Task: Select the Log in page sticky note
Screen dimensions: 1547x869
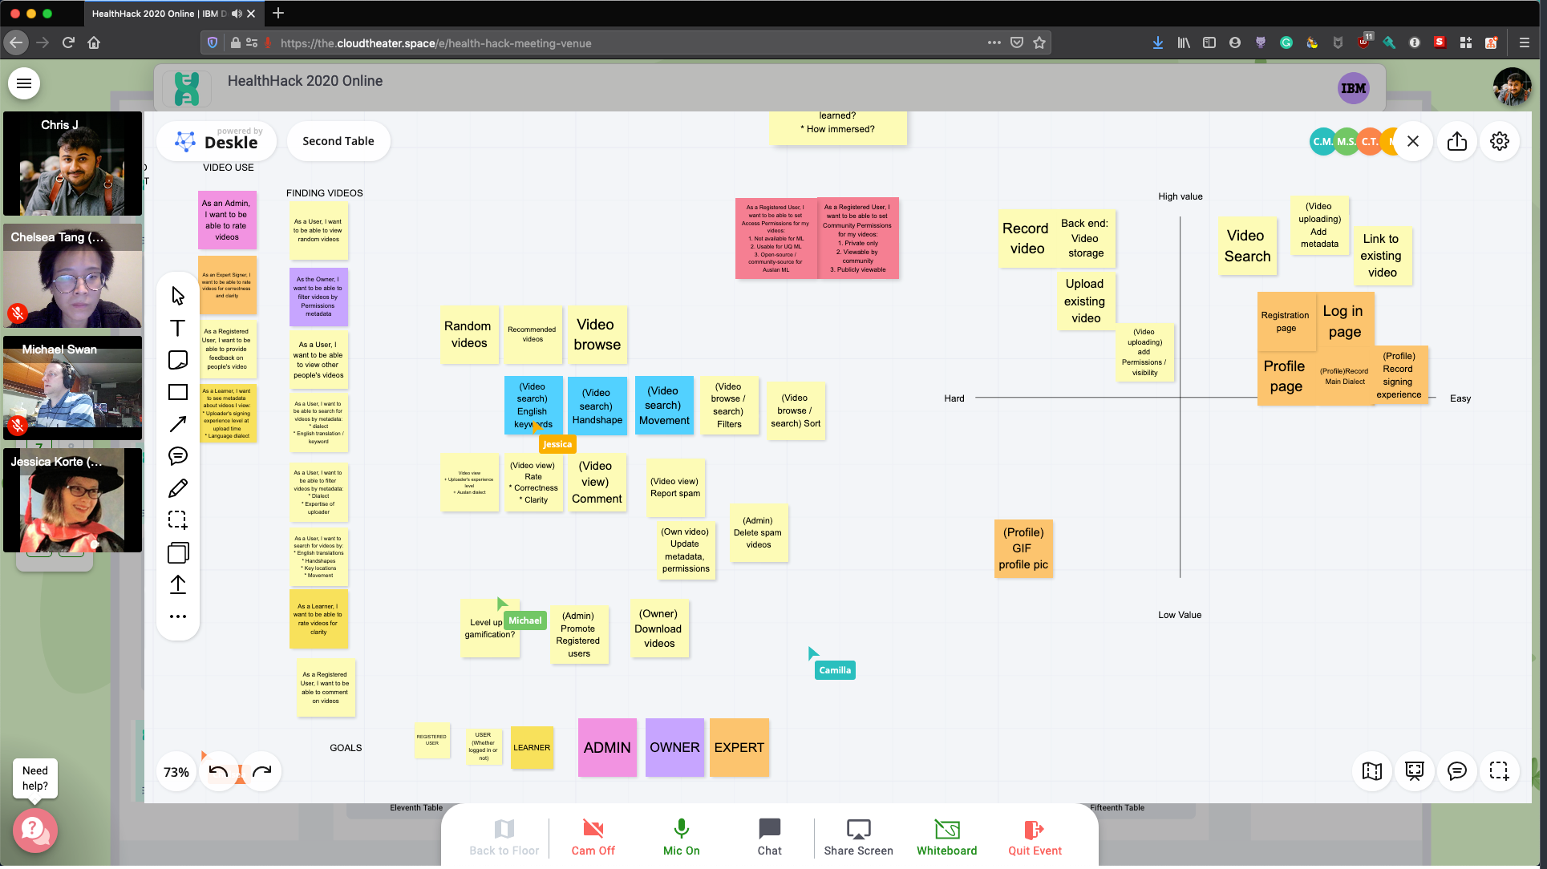Action: tap(1344, 321)
